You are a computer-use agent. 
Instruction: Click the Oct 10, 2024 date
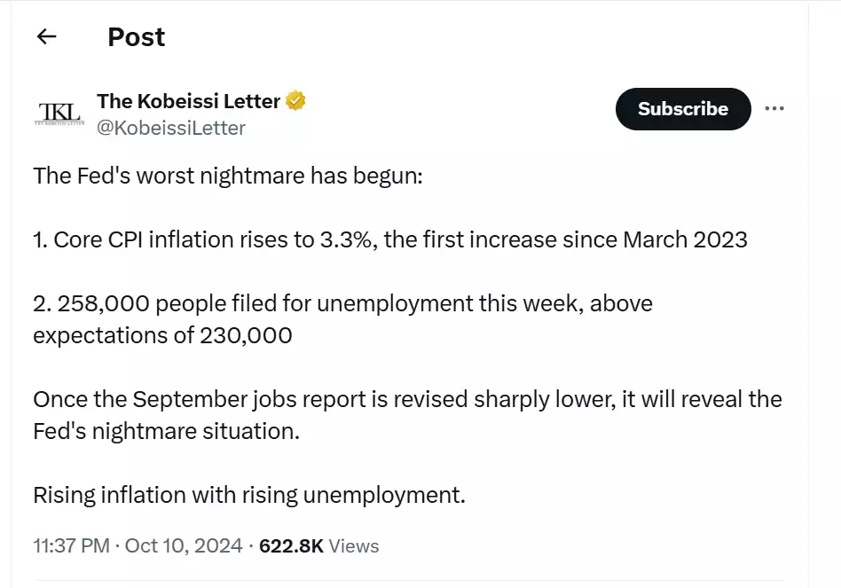click(184, 545)
